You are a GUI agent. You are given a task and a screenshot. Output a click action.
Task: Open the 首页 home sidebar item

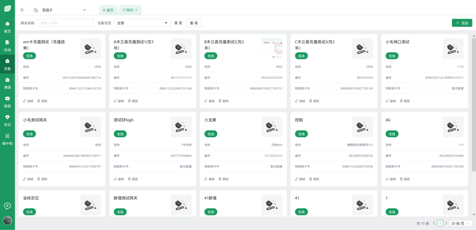click(x=7, y=27)
